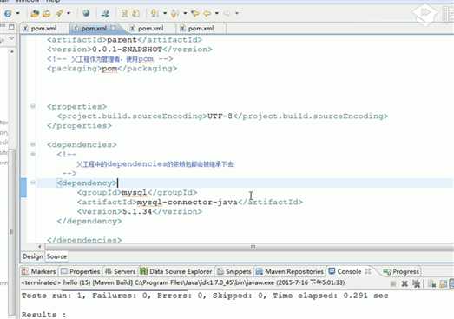Image resolution: width=454 pixels, height=319 pixels.
Task: Click the packaging pom line in editor
Action: tap(112, 69)
